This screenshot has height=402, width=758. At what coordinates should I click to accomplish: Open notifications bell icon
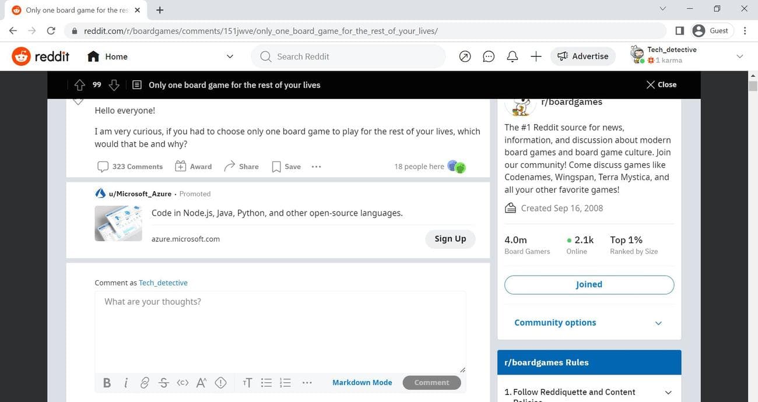513,57
